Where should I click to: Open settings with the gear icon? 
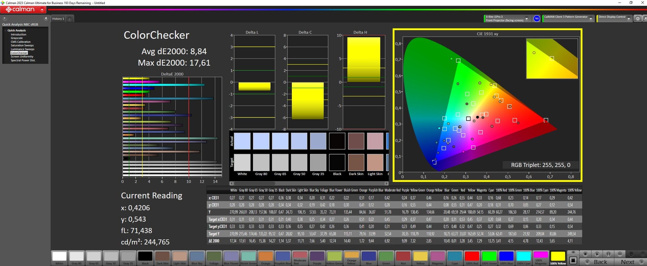tap(638, 19)
